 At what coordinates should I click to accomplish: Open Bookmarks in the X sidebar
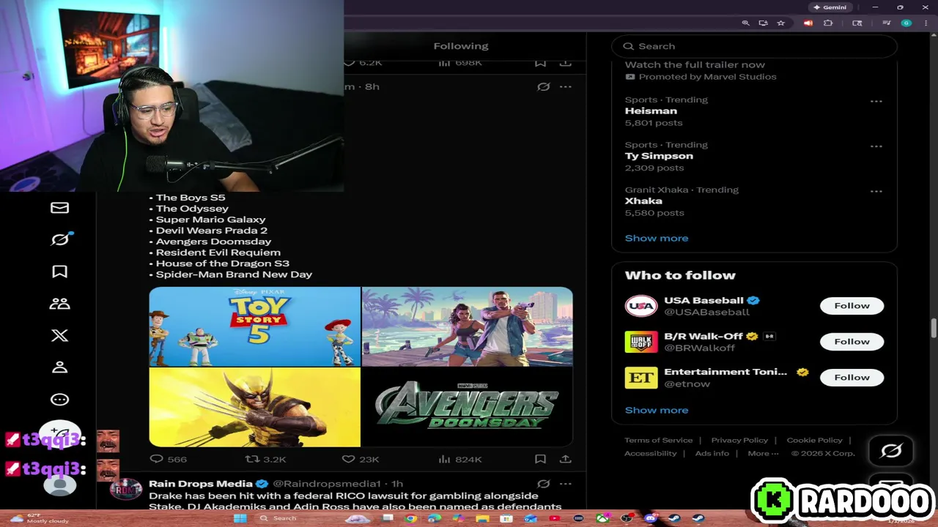59,272
